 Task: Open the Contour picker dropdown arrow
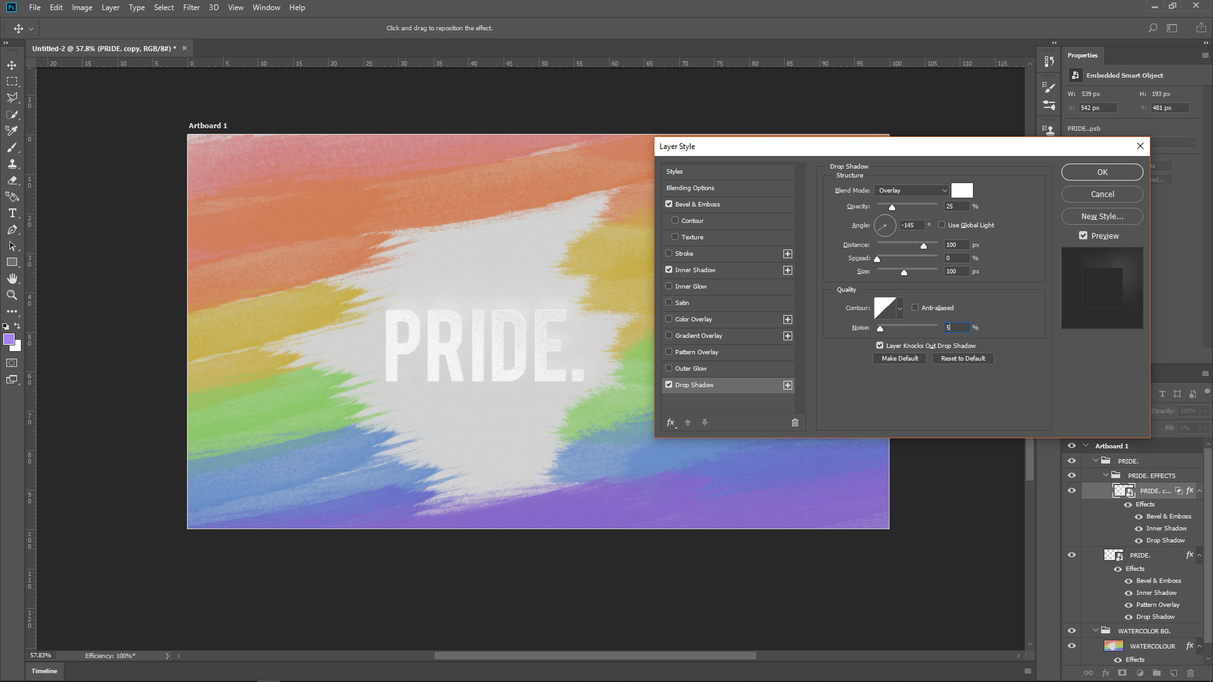[x=900, y=308]
